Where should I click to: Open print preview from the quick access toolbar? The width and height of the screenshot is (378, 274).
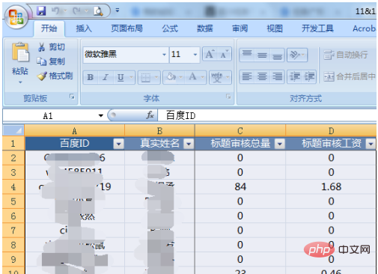98,11
